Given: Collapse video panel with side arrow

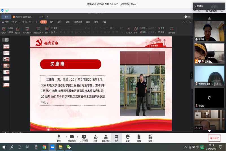Looking at the screenshot, I should pos(191,76).
